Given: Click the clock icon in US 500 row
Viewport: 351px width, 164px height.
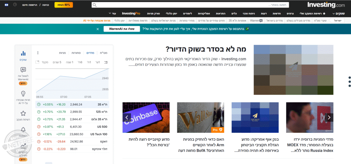Looking at the screenshot, I should click(x=39, y=127).
